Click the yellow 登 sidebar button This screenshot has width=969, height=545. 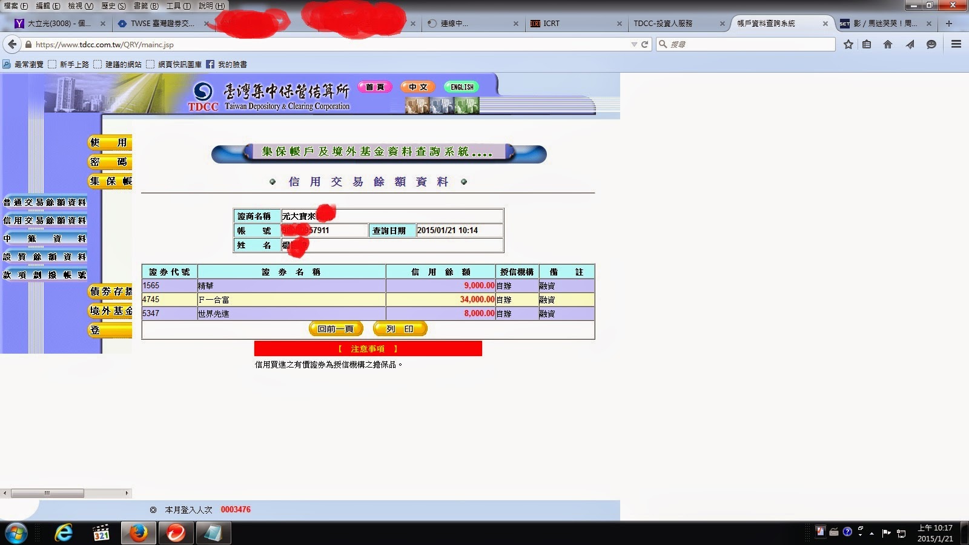pos(110,331)
